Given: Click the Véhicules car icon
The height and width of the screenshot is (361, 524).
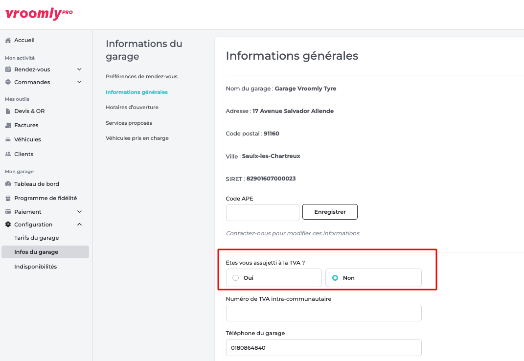Looking at the screenshot, I should coord(8,139).
